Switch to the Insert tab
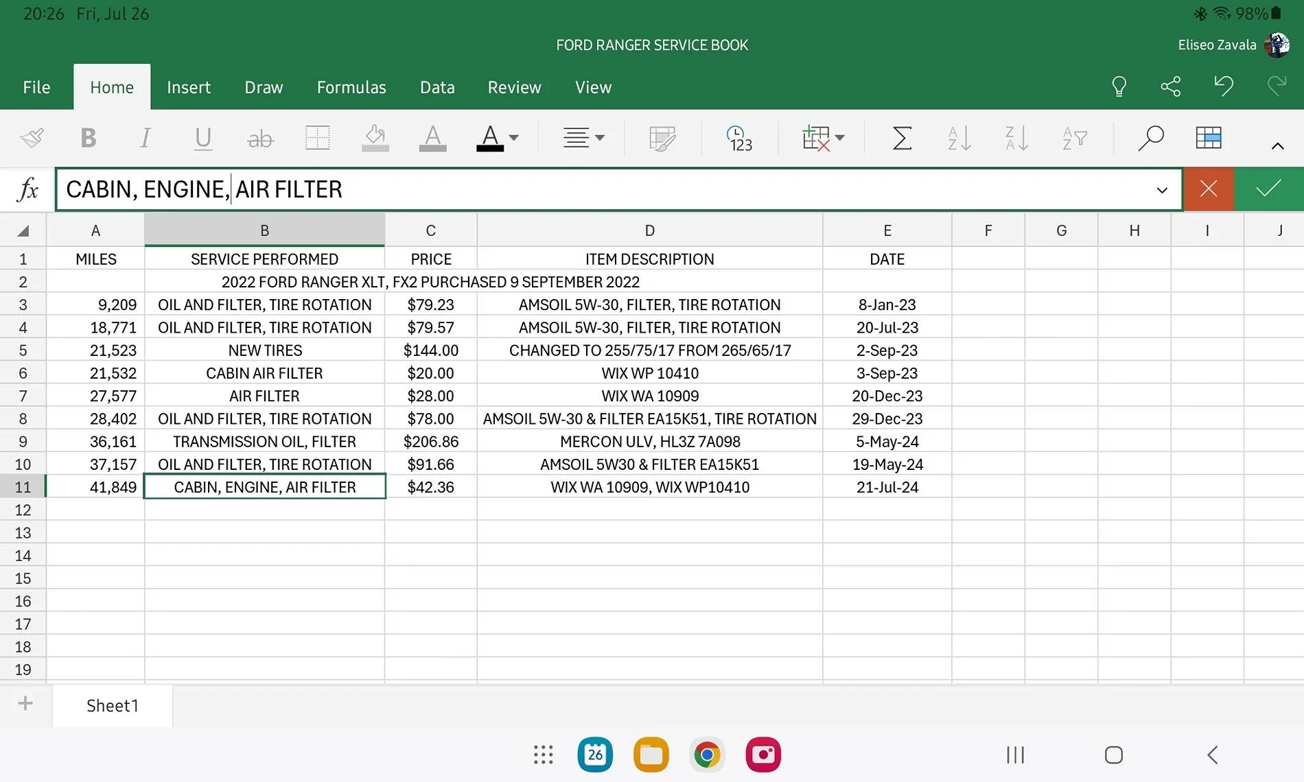Image resolution: width=1304 pixels, height=782 pixels. [189, 87]
